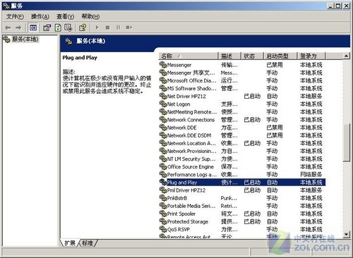Click gear icon of Messenger service
This screenshot has width=353, height=258.
coord(163,64)
